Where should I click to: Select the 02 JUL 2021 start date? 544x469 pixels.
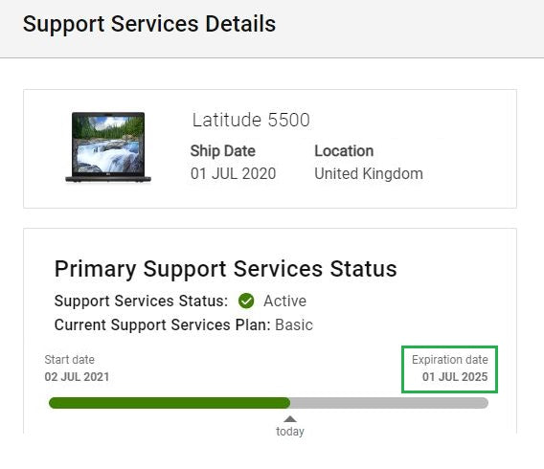(77, 377)
